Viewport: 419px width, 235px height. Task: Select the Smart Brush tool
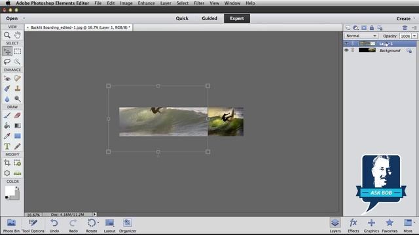(x=7, y=89)
